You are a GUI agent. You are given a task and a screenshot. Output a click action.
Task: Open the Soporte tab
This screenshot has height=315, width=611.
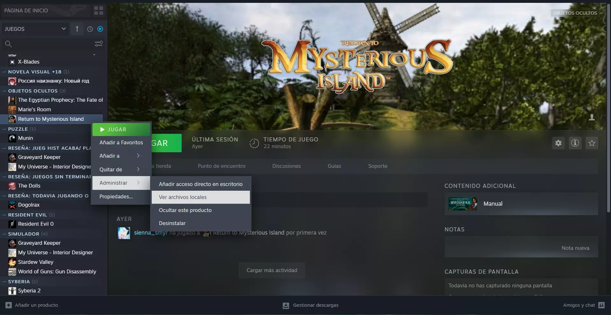coord(378,166)
